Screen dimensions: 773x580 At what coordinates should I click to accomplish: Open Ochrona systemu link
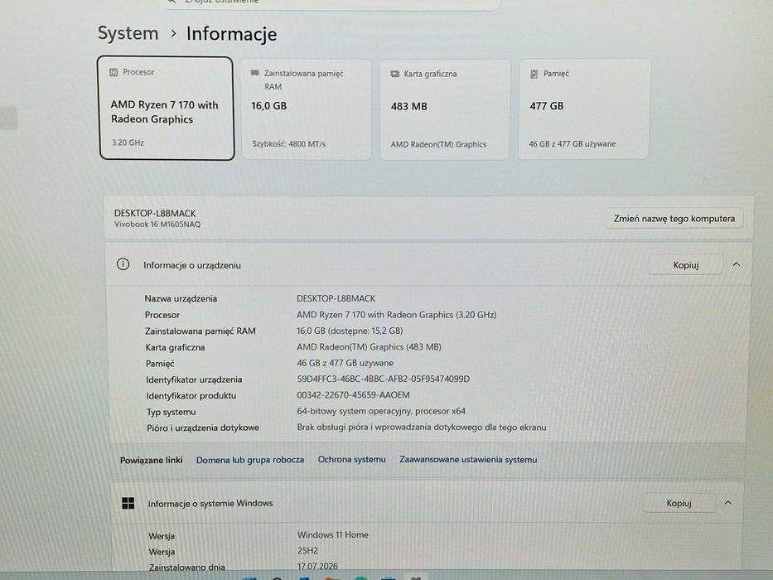click(x=351, y=459)
